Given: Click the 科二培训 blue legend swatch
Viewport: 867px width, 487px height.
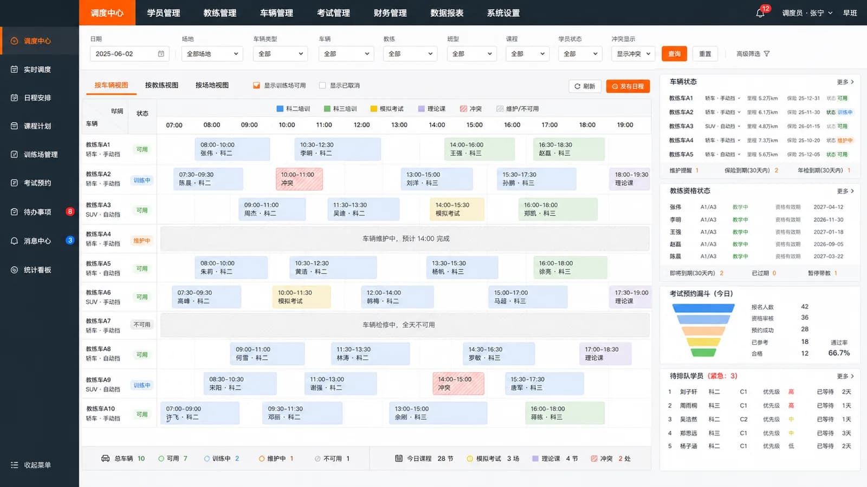Looking at the screenshot, I should (x=280, y=109).
